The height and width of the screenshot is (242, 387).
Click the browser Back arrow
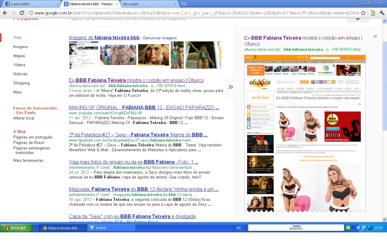(5, 13)
